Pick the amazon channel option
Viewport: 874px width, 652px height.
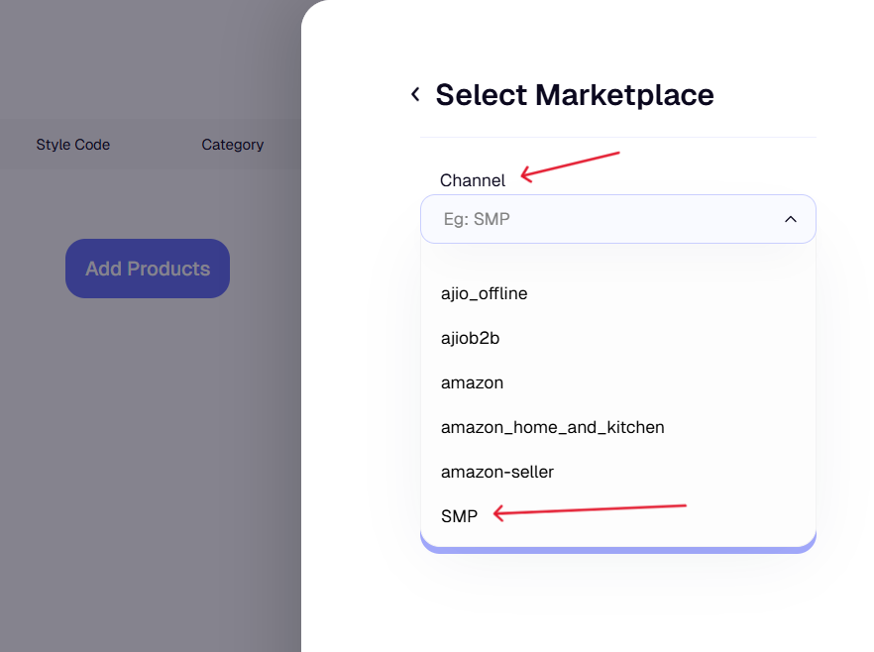(473, 382)
